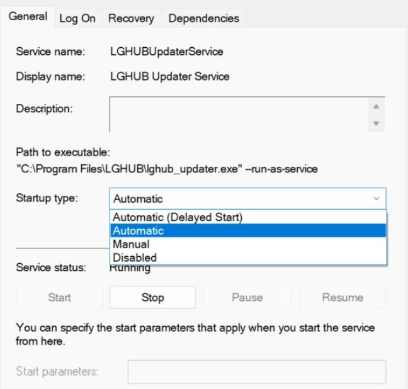Click the LGHUBUpdaterService service name text
The height and width of the screenshot is (389, 408).
click(166, 52)
